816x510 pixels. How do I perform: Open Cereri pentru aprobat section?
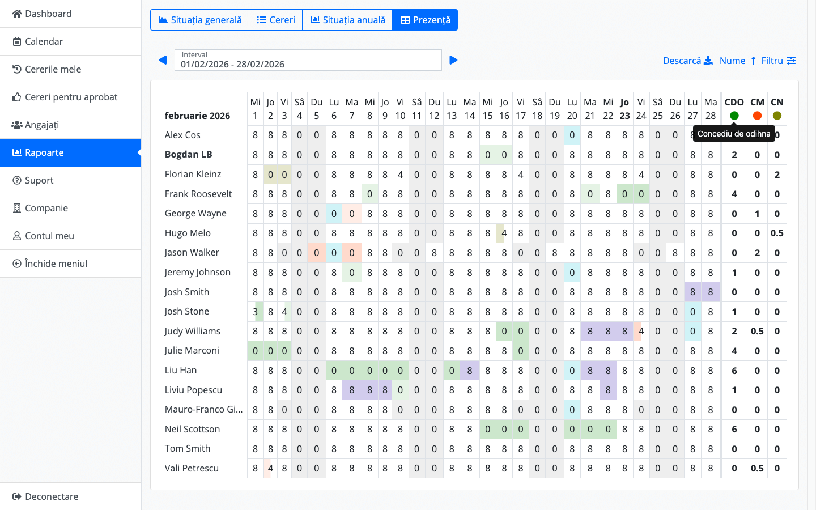(x=71, y=97)
